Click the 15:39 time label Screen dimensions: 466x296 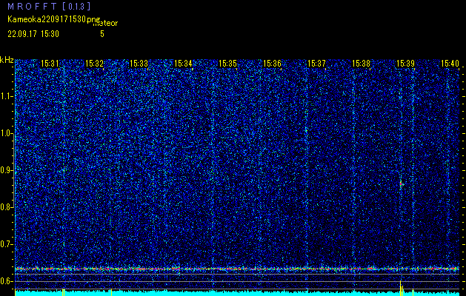pos(405,63)
